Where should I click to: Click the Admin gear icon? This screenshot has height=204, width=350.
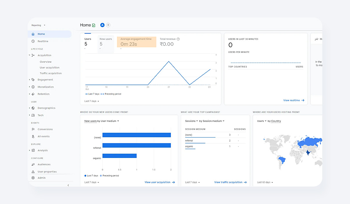[33, 178]
